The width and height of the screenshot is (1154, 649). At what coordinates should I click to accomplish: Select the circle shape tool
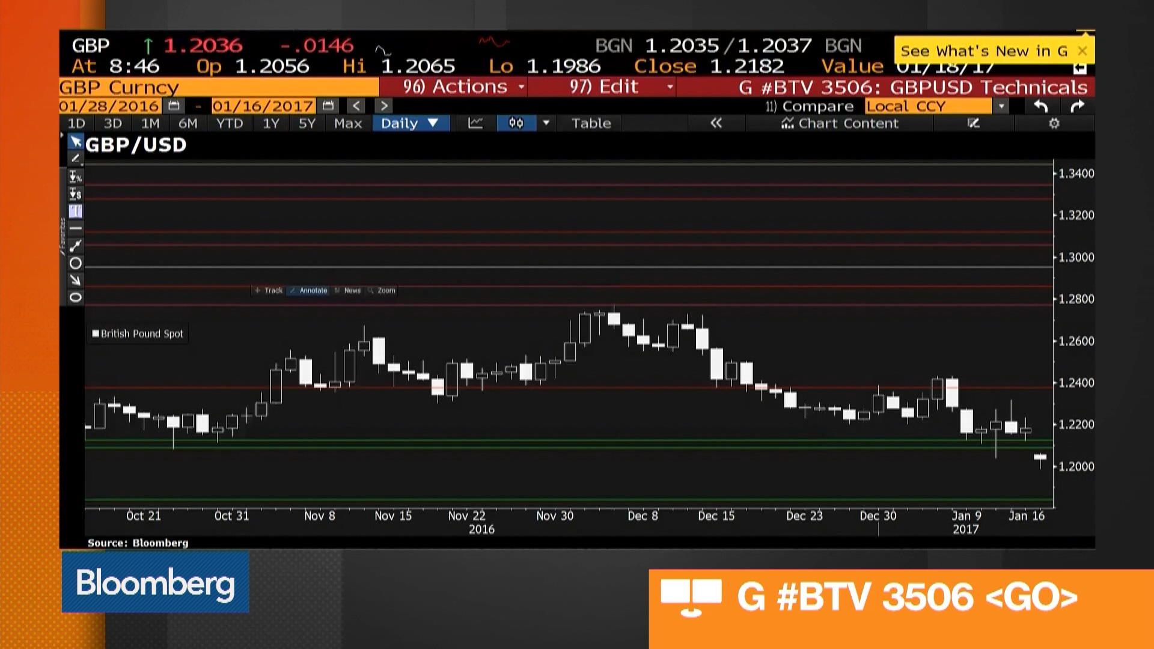point(76,263)
